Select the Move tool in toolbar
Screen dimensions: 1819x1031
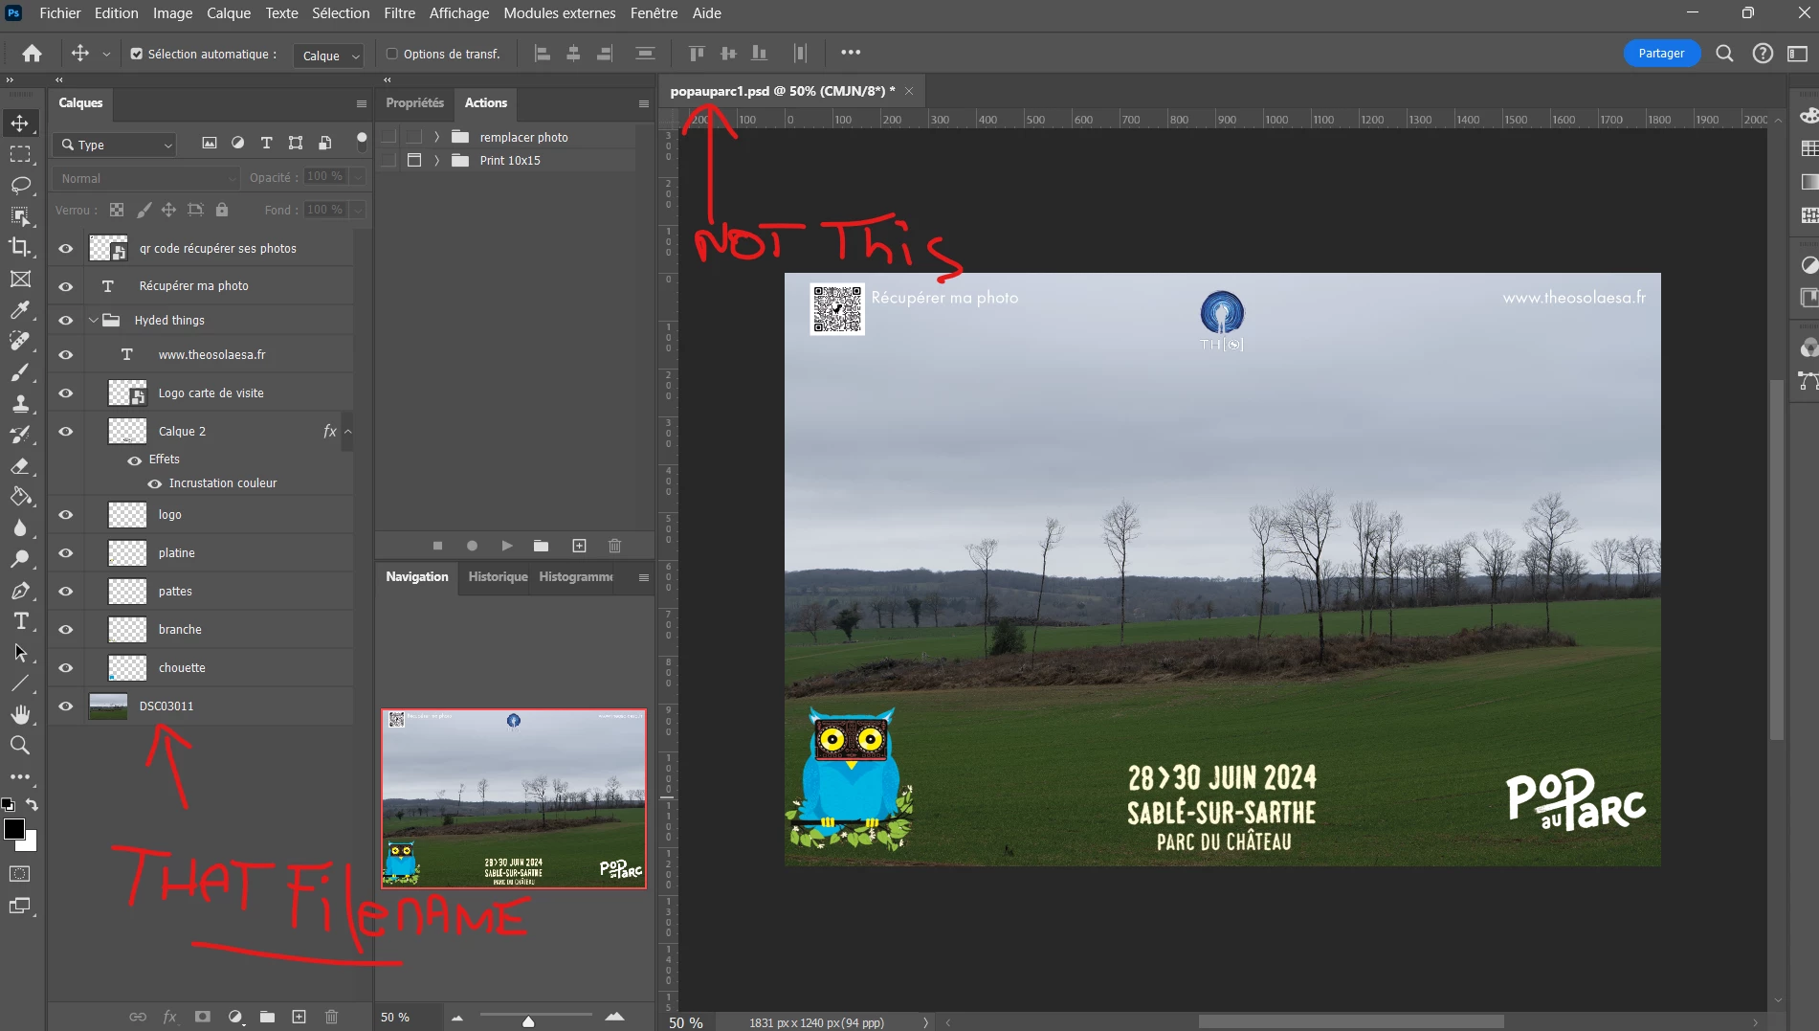pyautogui.click(x=20, y=123)
